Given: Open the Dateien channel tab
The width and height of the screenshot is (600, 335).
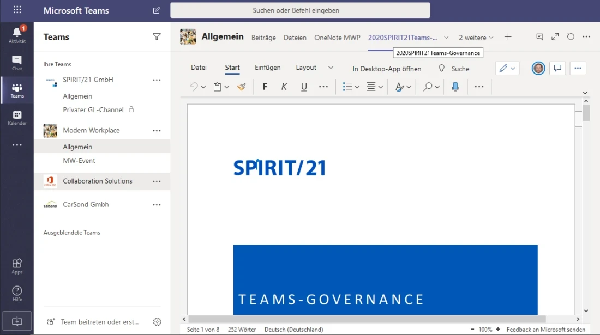Looking at the screenshot, I should click(295, 38).
